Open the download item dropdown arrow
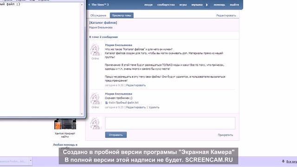Viewport: 297px width, 167px height. tap(31, 161)
